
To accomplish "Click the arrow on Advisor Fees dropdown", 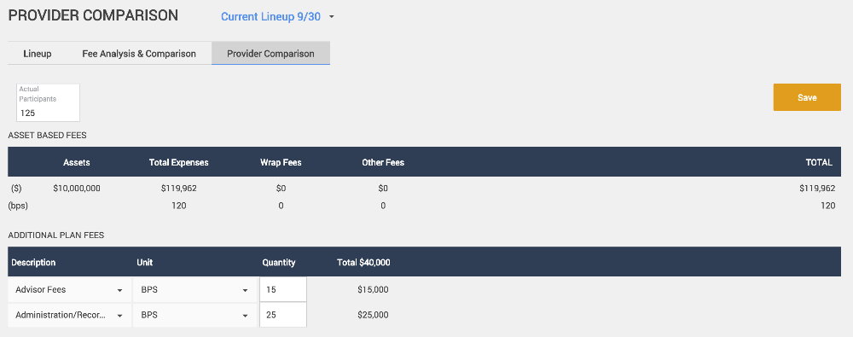I will click(119, 290).
